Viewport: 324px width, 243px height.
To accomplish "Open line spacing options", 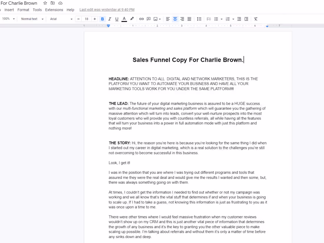I will (199, 19).
